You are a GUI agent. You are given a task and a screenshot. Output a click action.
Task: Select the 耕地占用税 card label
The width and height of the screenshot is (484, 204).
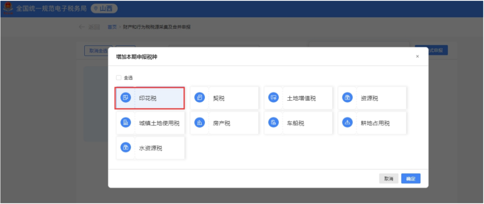click(x=375, y=123)
